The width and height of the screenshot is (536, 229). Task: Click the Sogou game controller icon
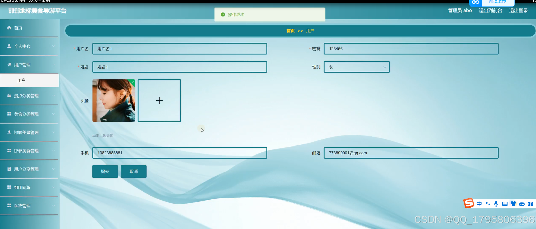(x=522, y=204)
